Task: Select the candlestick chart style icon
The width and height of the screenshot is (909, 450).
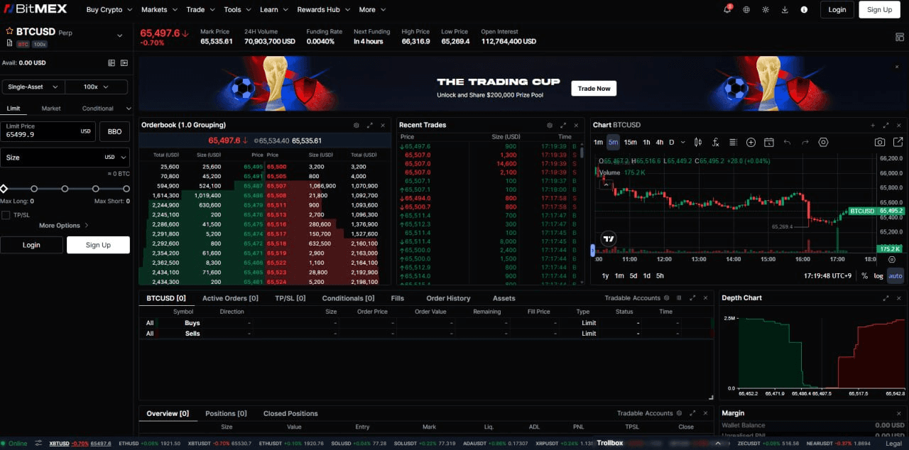Action: pos(698,142)
